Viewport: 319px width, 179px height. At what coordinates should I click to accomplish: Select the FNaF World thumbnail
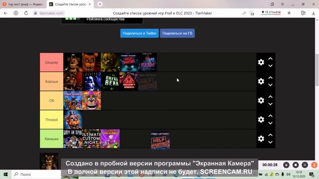[x=73, y=100]
